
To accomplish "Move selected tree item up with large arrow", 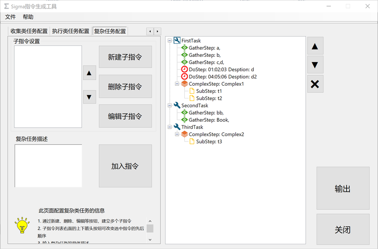I will [x=315, y=46].
